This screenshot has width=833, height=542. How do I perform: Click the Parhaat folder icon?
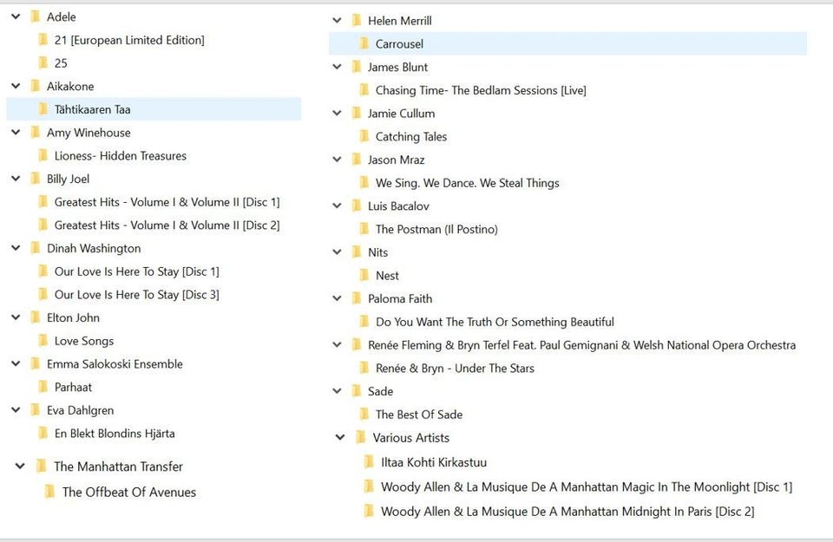point(43,387)
